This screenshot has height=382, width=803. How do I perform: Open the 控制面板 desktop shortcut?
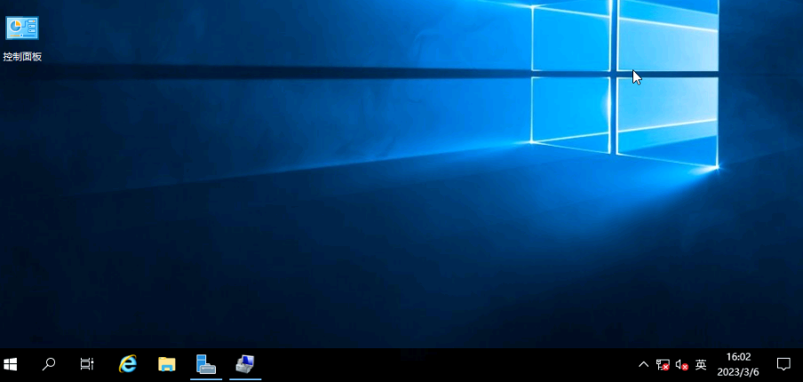(x=22, y=38)
